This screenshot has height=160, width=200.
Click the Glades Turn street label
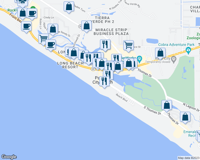pos(79,8)
